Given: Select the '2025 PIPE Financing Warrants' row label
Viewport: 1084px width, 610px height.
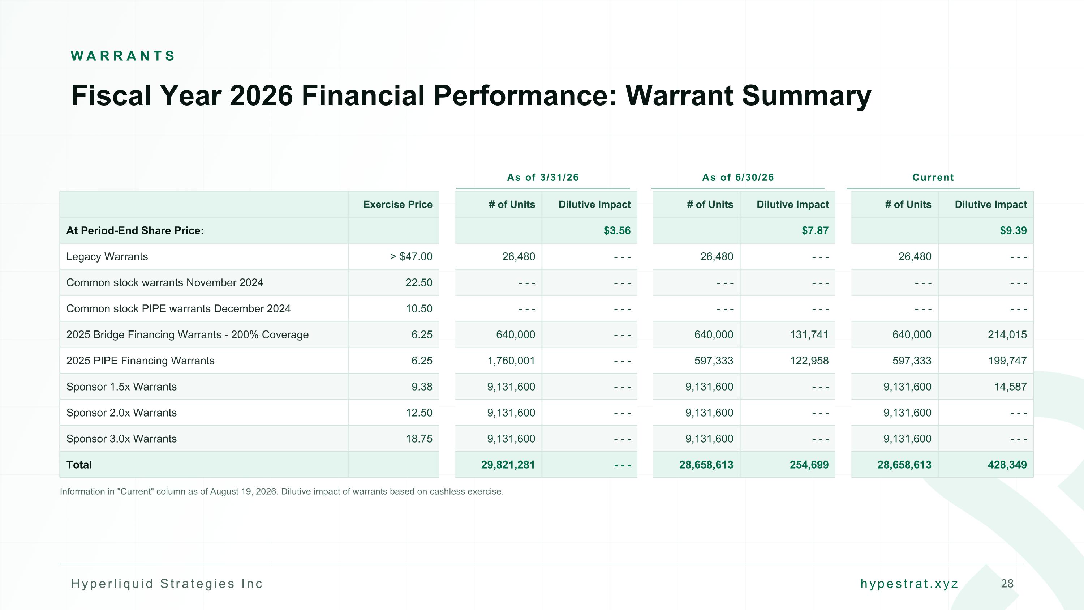Looking at the screenshot, I should click(140, 361).
